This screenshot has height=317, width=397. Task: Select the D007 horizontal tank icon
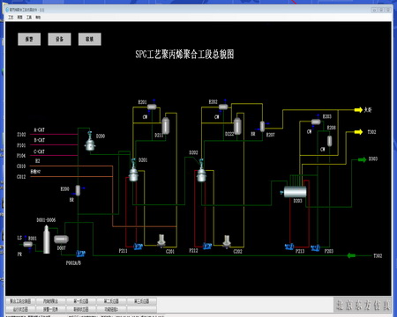click(x=61, y=240)
